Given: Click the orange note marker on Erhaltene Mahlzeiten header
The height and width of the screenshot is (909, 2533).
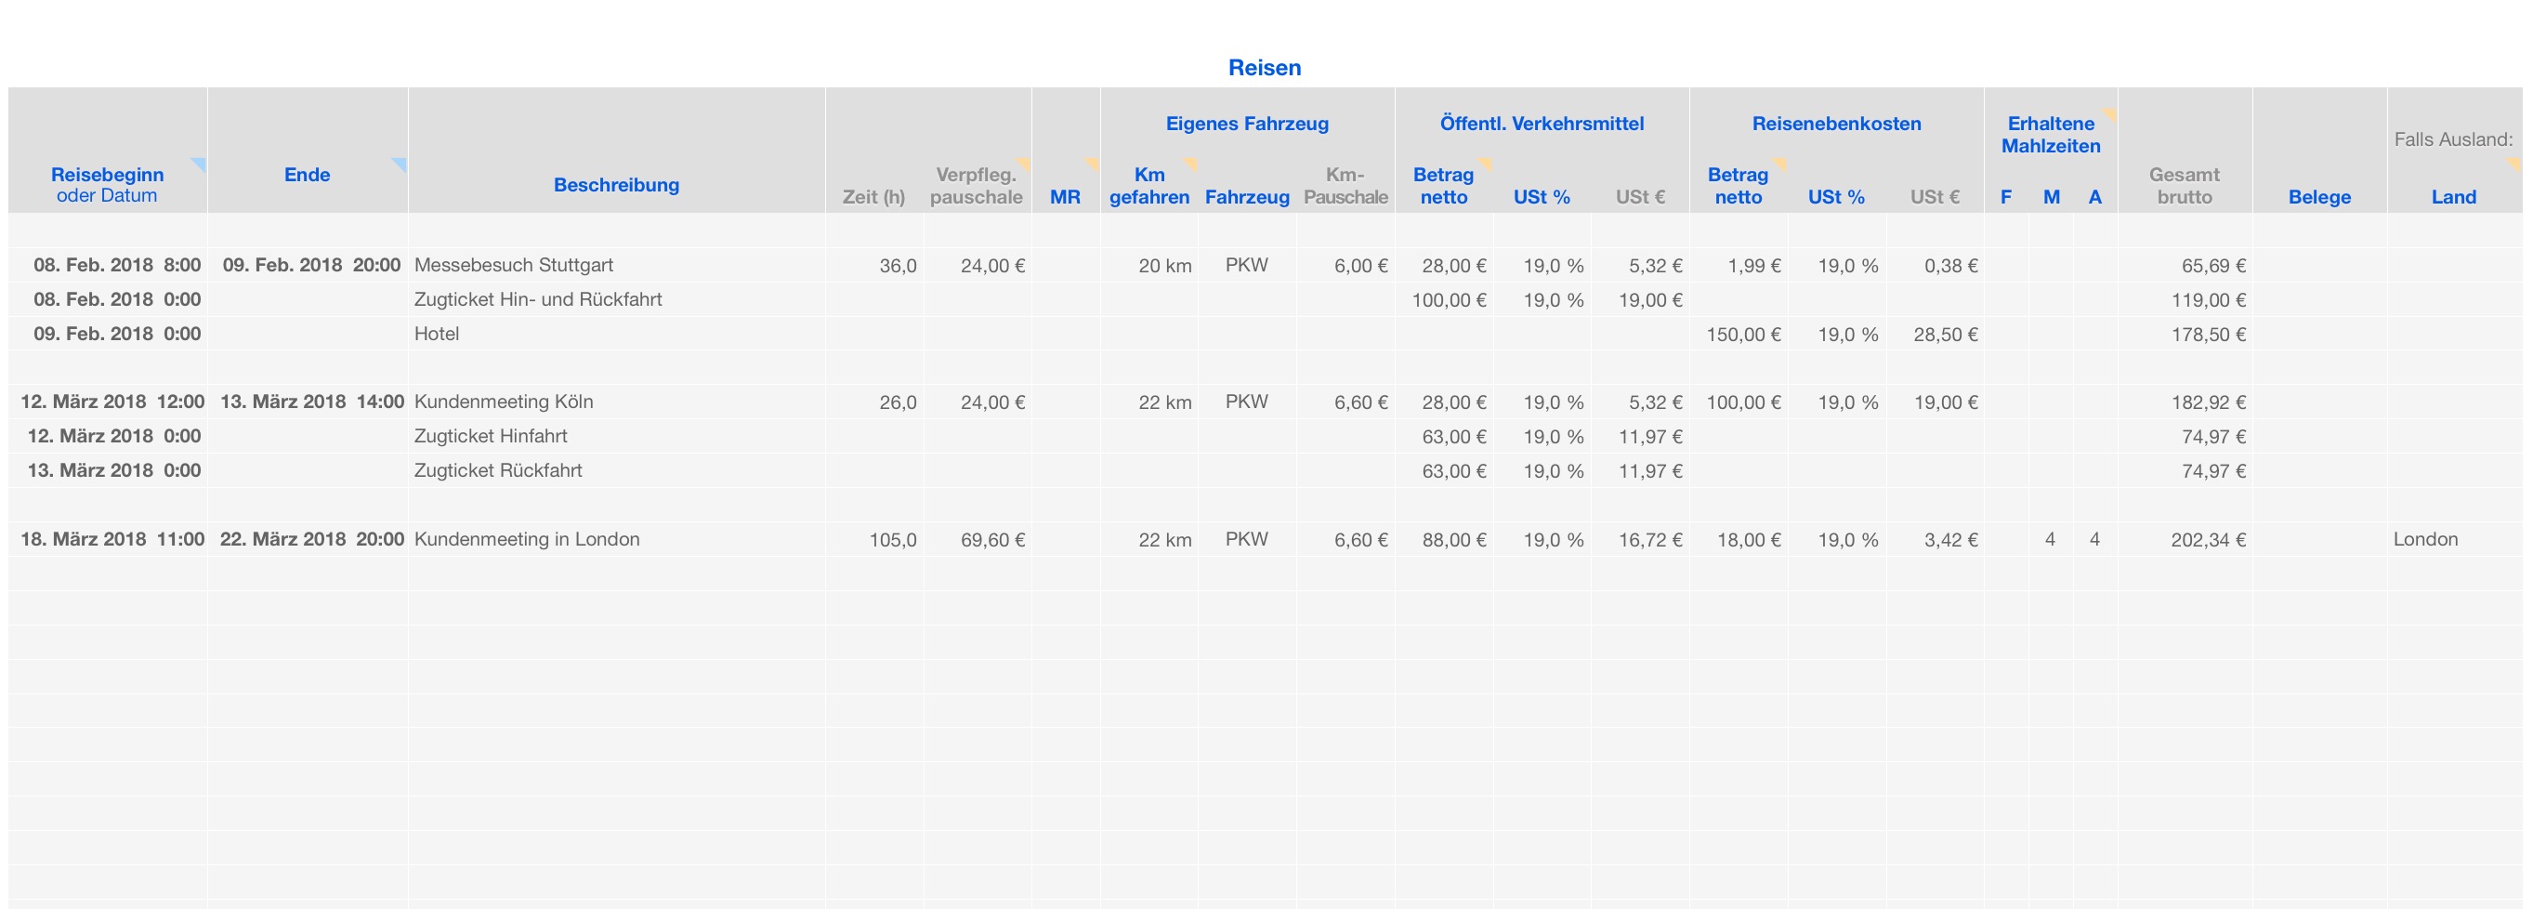Looking at the screenshot, I should (x=2109, y=114).
